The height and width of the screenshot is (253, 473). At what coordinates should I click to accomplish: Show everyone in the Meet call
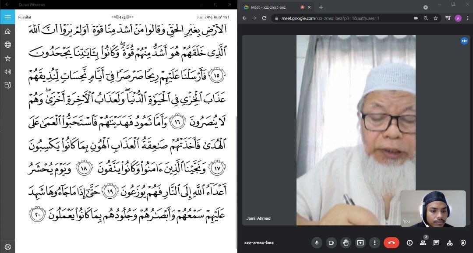pos(423,243)
